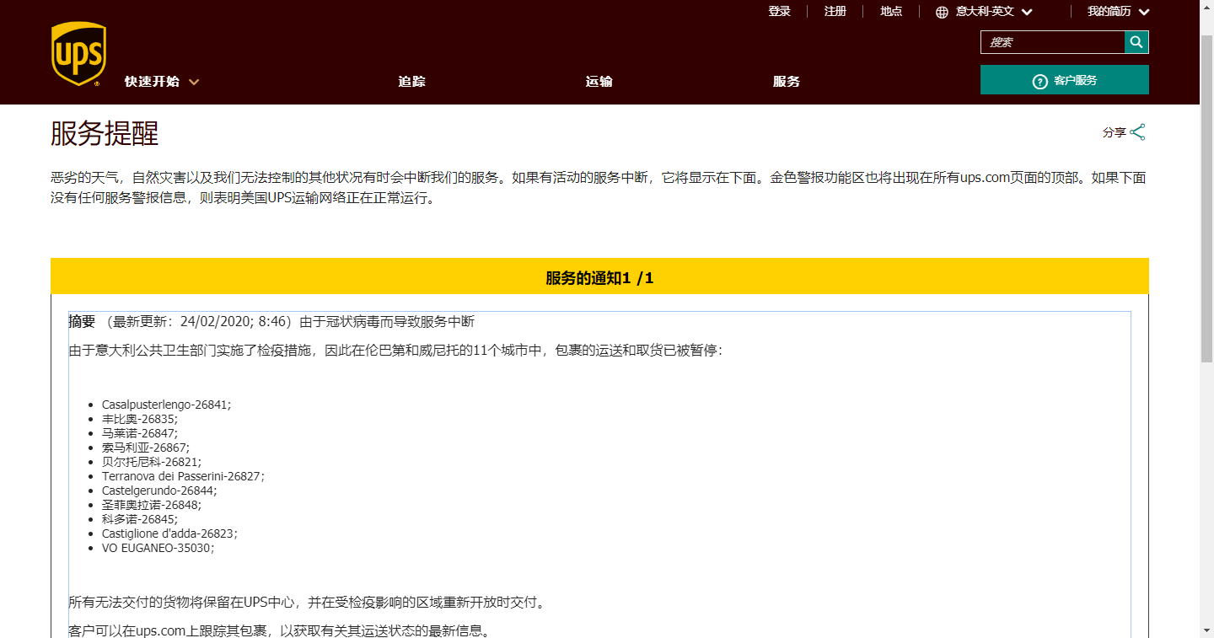Click the yellow 服务的通知1/1 banner
Screen dimensions: 1214x638
click(x=599, y=276)
